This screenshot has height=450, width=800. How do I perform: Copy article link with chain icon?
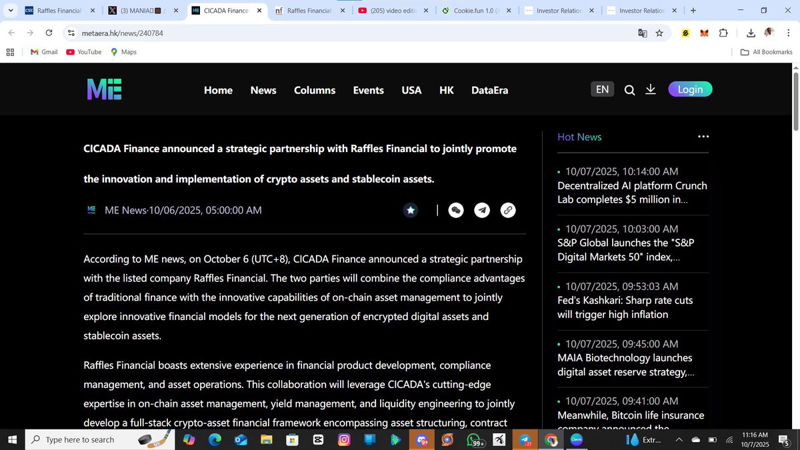click(x=508, y=210)
